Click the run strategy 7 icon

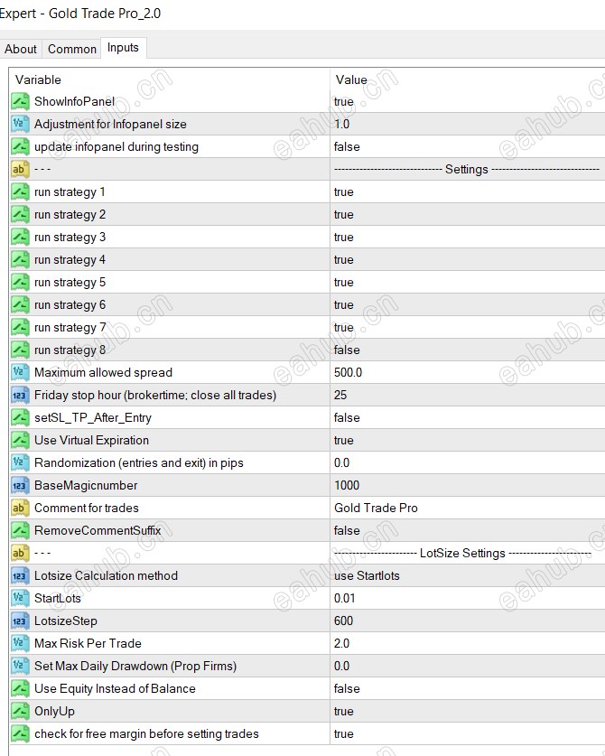coord(20,327)
